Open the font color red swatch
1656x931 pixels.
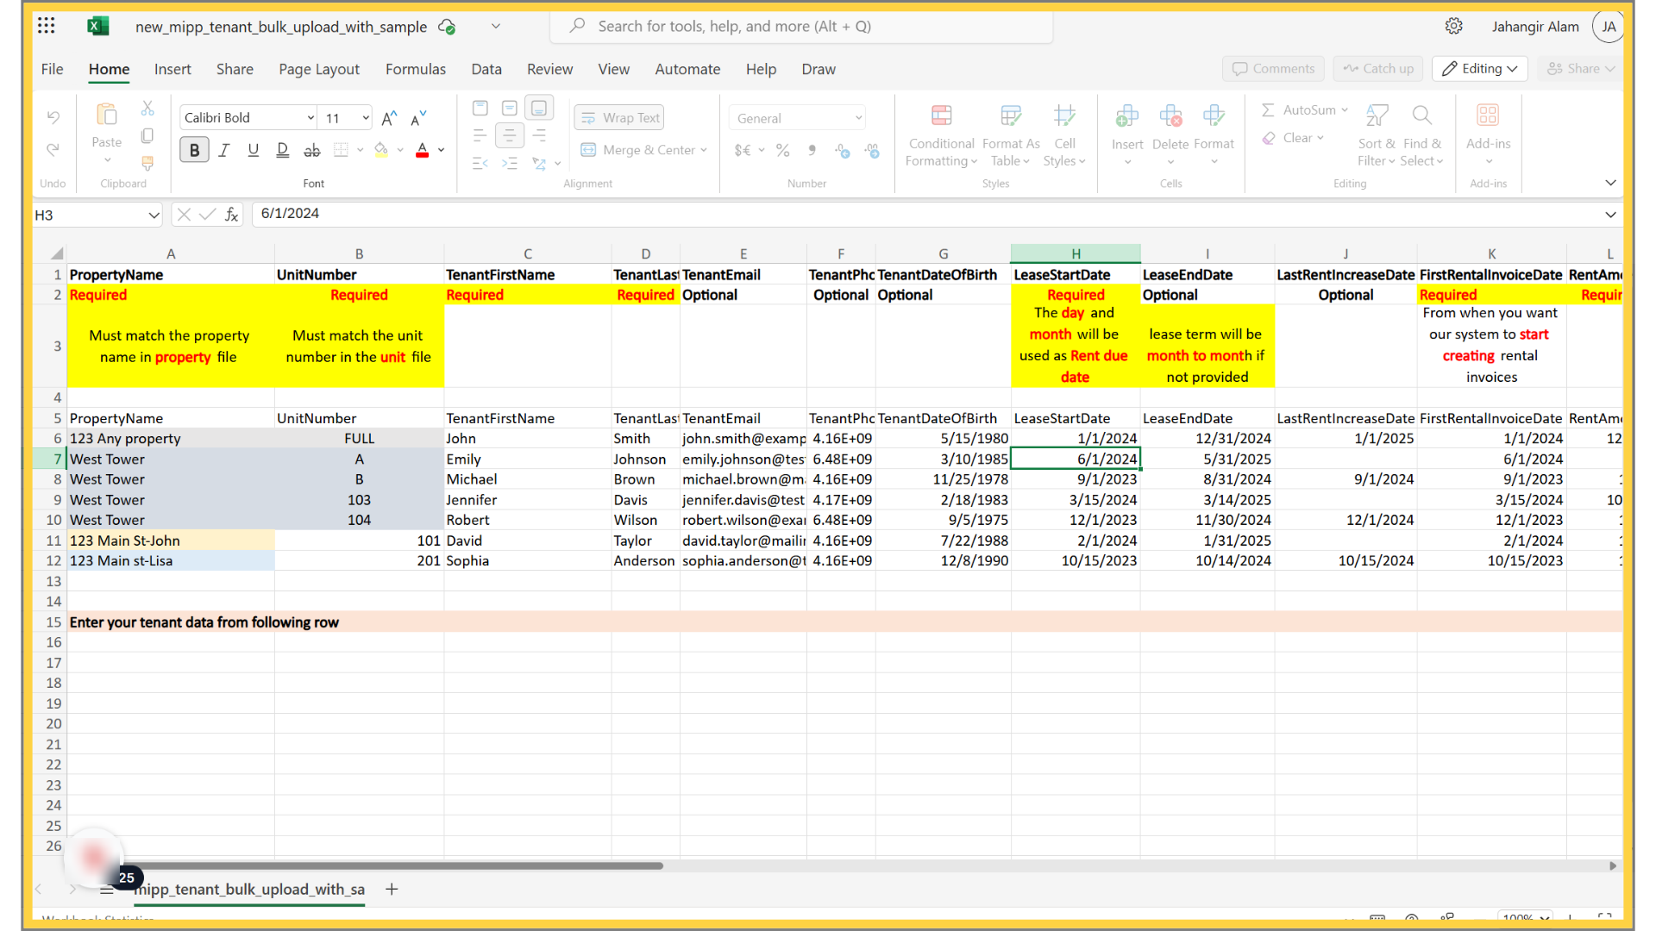423,150
